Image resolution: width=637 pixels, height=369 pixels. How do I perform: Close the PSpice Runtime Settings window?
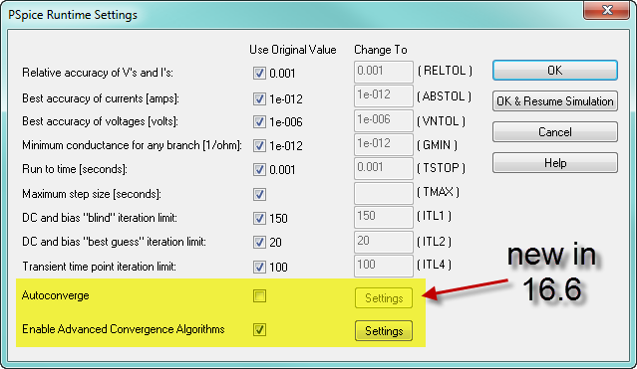(x=607, y=10)
